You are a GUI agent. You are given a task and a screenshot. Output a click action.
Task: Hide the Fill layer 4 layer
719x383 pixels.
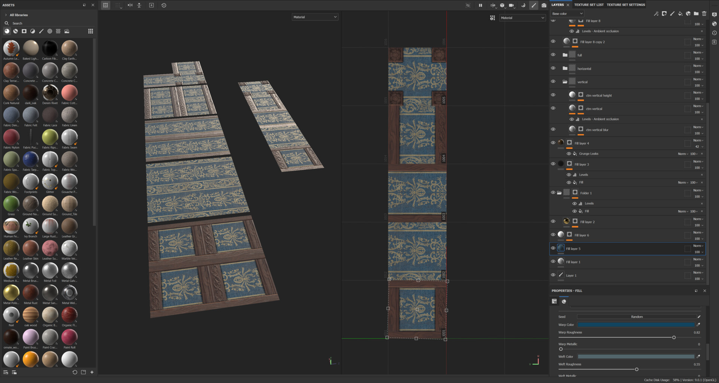pyautogui.click(x=553, y=143)
